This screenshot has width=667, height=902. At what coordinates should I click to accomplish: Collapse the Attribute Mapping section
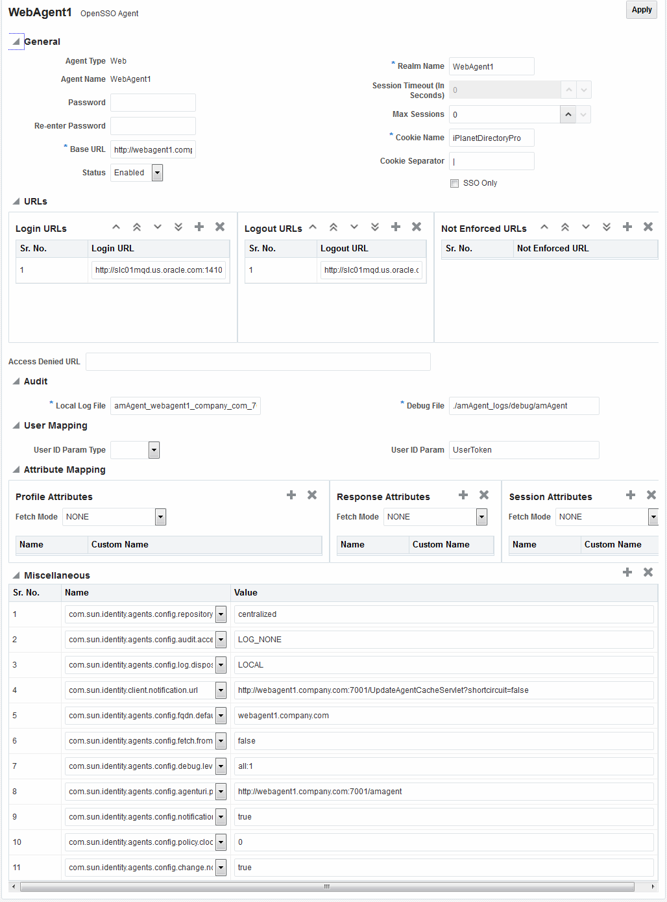(x=16, y=470)
